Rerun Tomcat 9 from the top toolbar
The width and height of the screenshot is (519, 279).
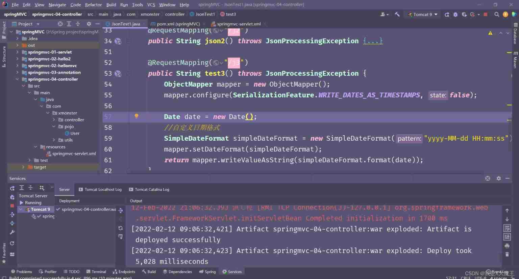(x=447, y=15)
